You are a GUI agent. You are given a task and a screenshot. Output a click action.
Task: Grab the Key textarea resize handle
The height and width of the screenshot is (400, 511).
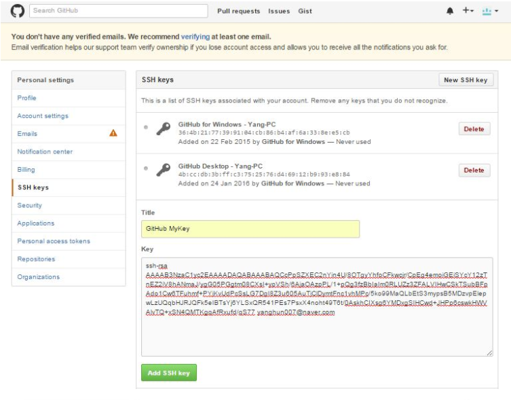pos(489,352)
